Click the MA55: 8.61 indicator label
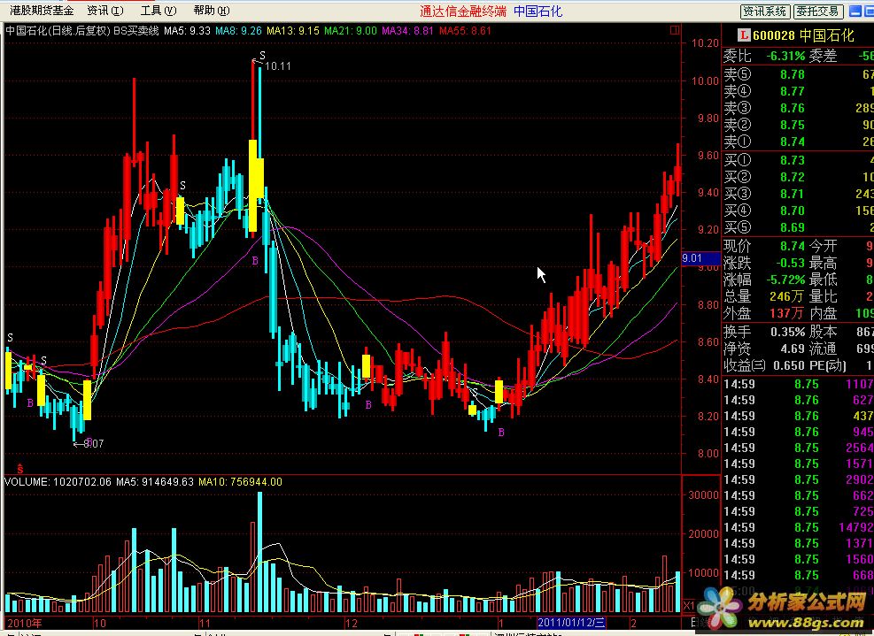This screenshot has height=636, width=874. coord(465,31)
